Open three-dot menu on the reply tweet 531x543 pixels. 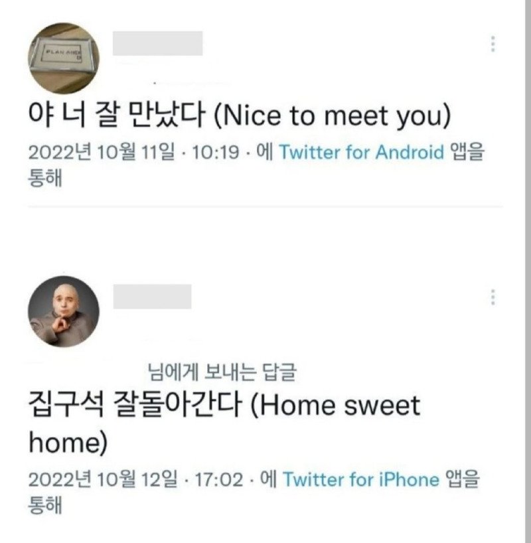(493, 297)
